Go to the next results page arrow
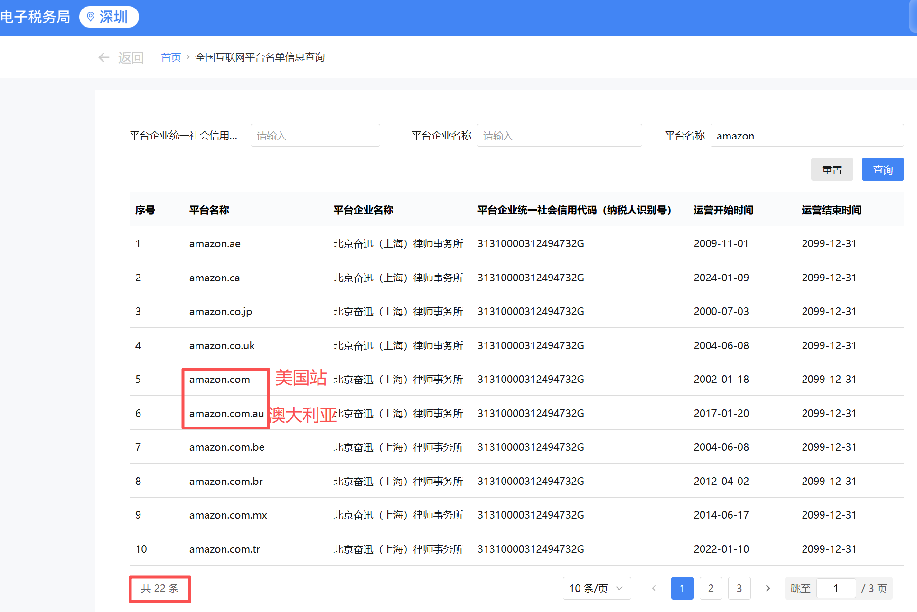This screenshot has height=612, width=917. 767,588
